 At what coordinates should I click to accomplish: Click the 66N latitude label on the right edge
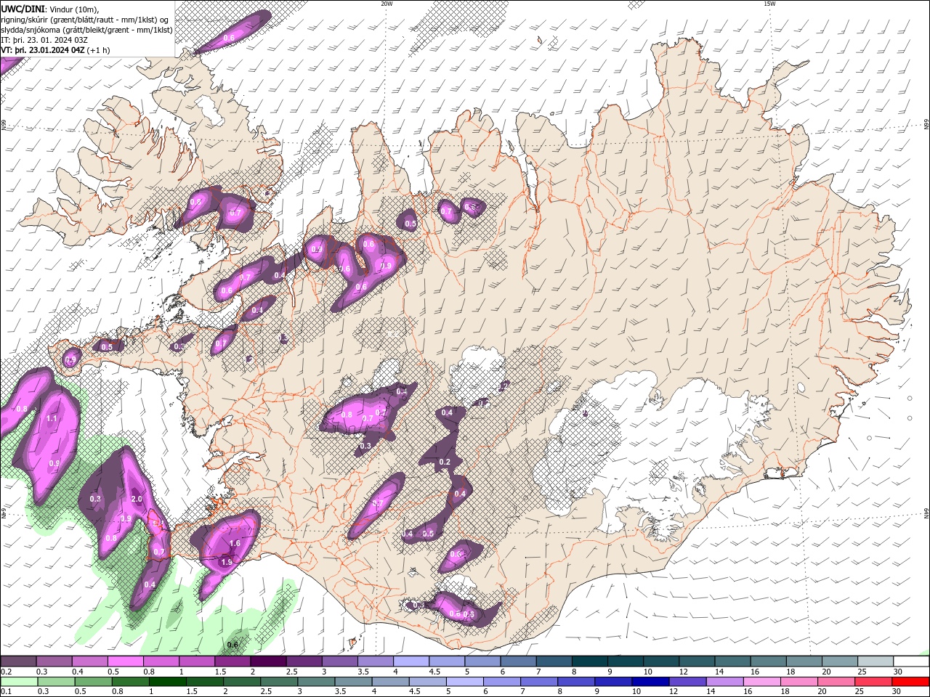pyautogui.click(x=926, y=125)
